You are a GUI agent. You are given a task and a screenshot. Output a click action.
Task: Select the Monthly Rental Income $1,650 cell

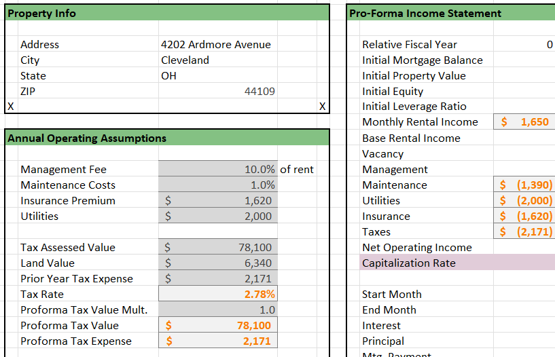click(x=525, y=122)
